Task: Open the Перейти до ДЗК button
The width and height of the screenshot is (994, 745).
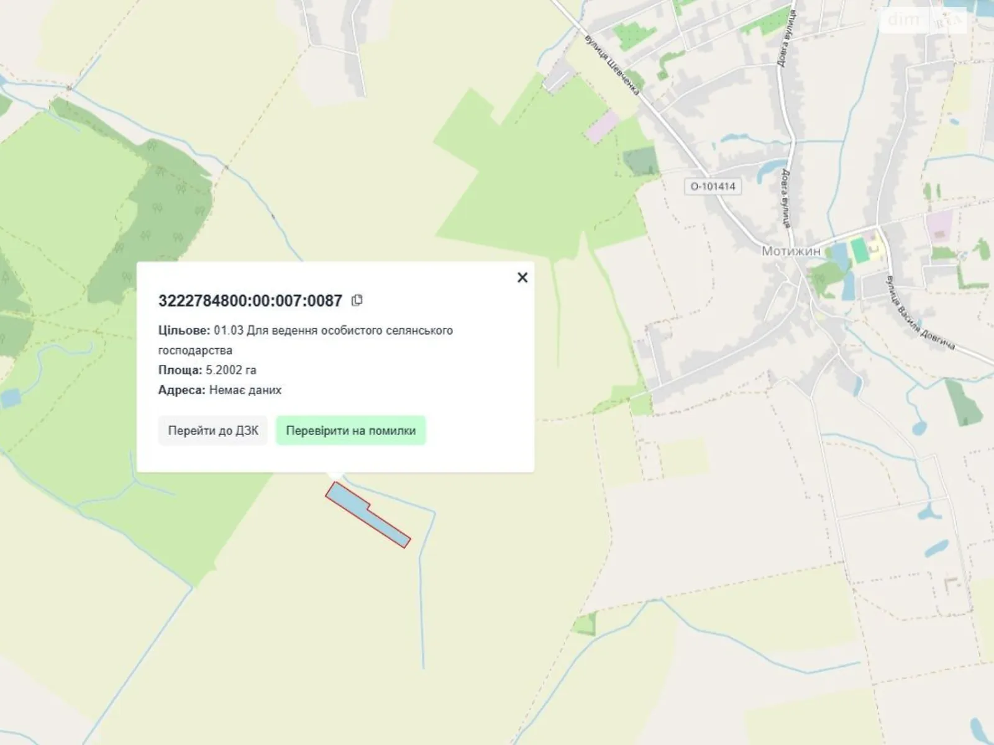Action: click(213, 431)
